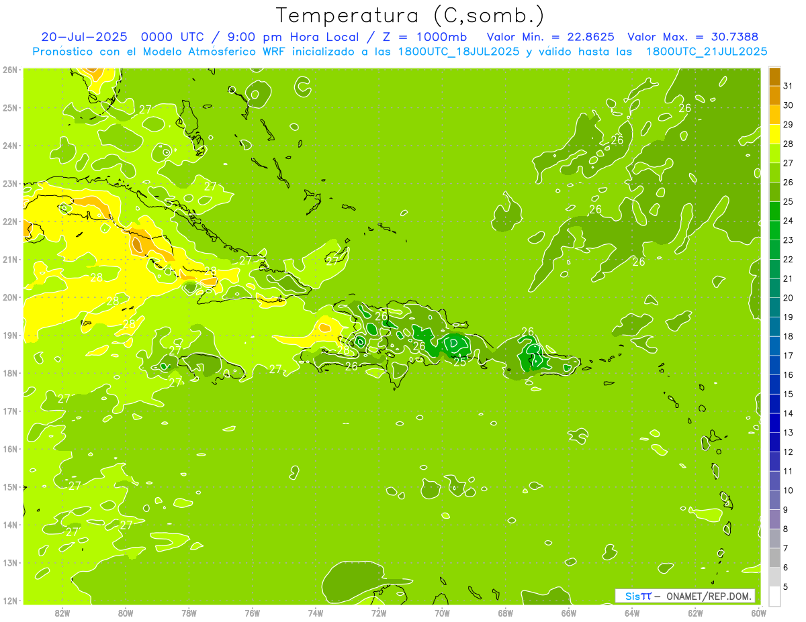Select the date text "20-Jul-2025"
The height and width of the screenshot is (622, 806).
coord(83,37)
